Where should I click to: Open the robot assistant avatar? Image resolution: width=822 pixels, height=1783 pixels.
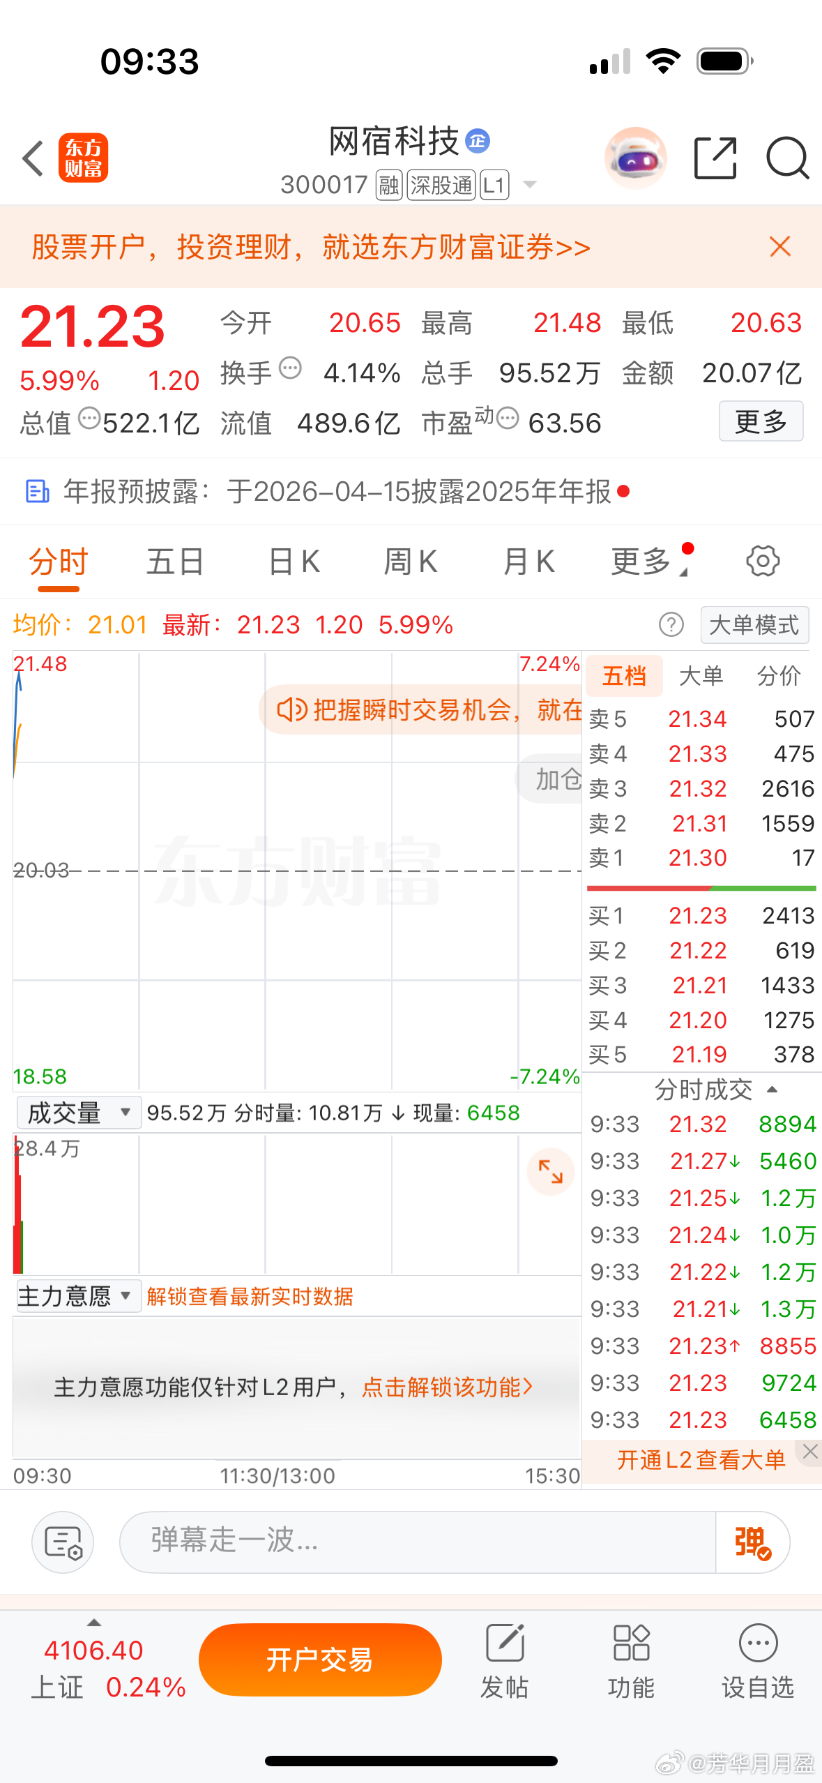(635, 158)
